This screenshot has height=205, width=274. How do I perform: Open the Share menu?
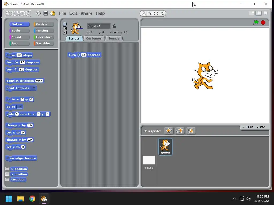click(86, 13)
